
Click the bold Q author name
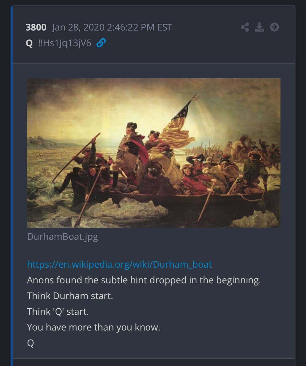click(x=29, y=43)
